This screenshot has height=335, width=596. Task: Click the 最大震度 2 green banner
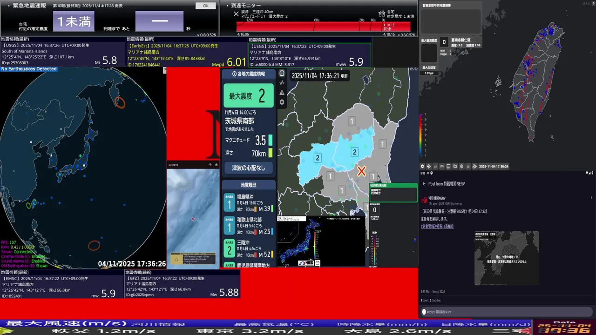248,96
